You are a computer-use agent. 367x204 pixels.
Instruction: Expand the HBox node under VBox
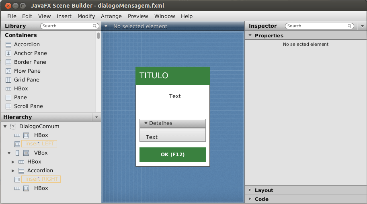(x=13, y=162)
